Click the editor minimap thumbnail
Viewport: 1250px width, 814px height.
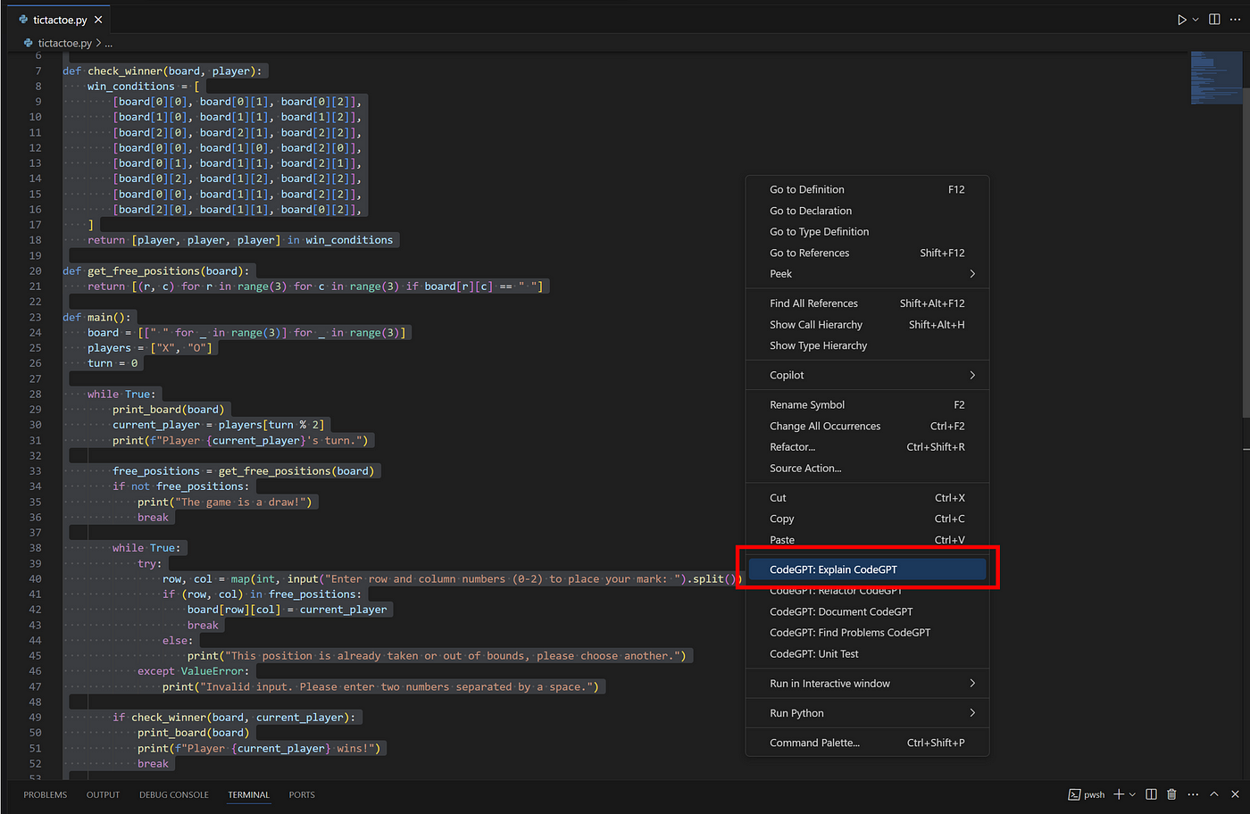[x=1217, y=79]
